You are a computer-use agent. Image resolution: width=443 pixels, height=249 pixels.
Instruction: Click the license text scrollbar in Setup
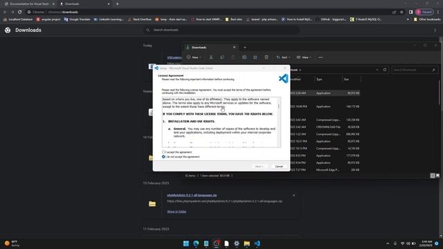tap(279, 122)
